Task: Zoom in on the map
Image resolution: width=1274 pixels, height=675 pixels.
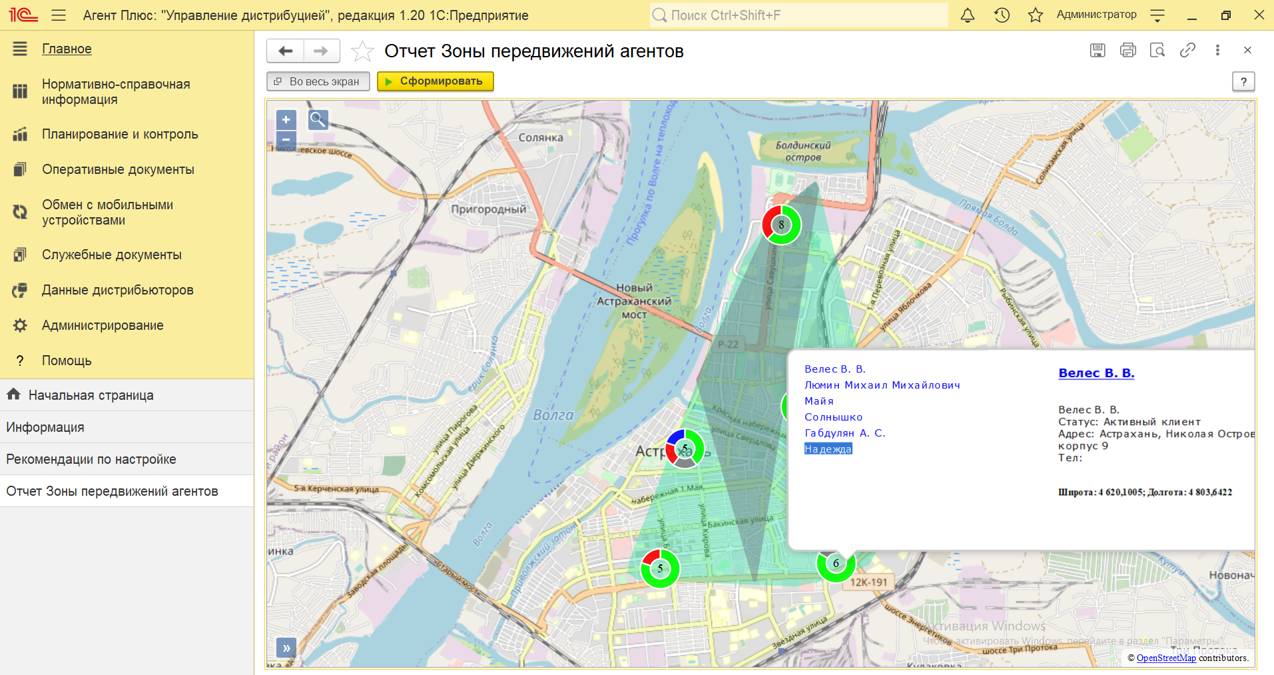Action: pyautogui.click(x=286, y=119)
